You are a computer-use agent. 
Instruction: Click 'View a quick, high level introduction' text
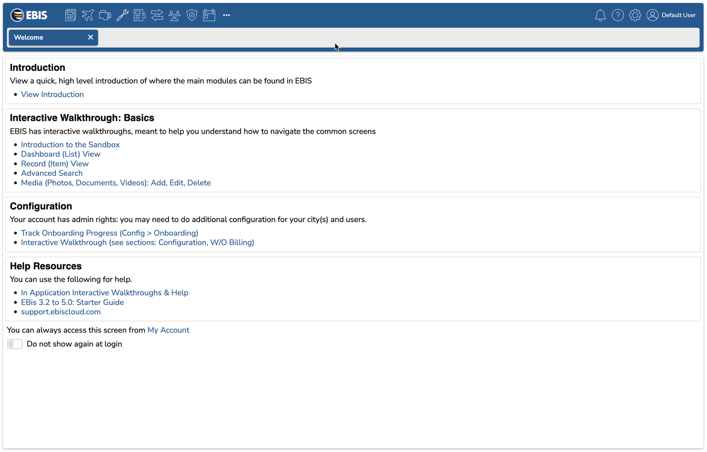pyautogui.click(x=161, y=81)
